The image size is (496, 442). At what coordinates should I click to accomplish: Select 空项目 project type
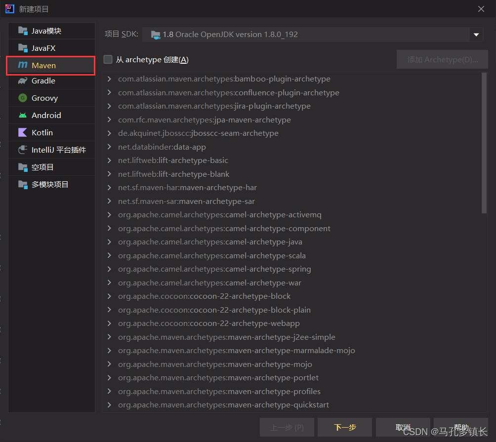coord(51,167)
